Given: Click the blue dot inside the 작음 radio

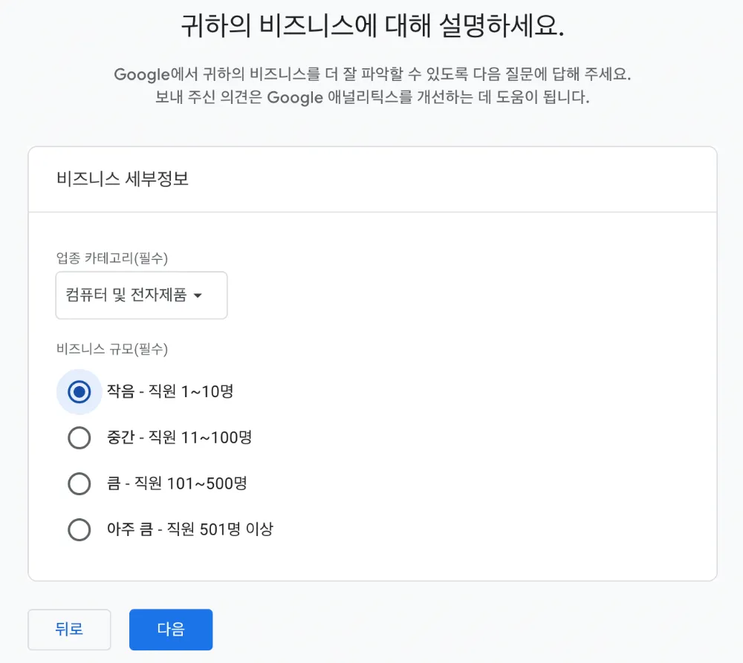Looking at the screenshot, I should 80,391.
